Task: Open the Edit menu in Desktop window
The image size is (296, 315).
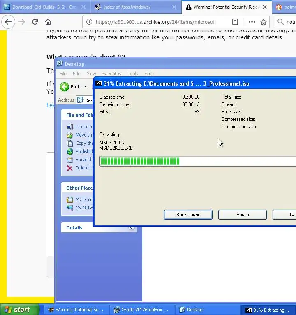Action: click(x=76, y=74)
